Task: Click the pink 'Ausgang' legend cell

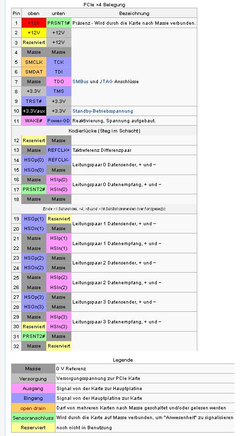Action: [33, 389]
